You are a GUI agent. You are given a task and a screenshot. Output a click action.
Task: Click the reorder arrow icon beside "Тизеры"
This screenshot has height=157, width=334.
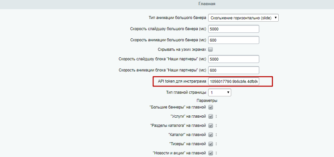(x=216, y=144)
